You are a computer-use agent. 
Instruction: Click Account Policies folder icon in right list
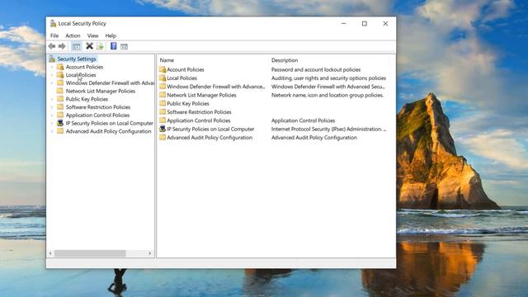[163, 69]
